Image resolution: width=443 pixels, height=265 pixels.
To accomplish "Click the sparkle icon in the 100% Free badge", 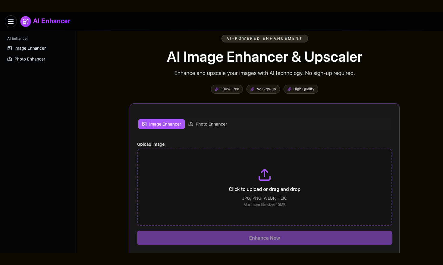I will 217,89.
